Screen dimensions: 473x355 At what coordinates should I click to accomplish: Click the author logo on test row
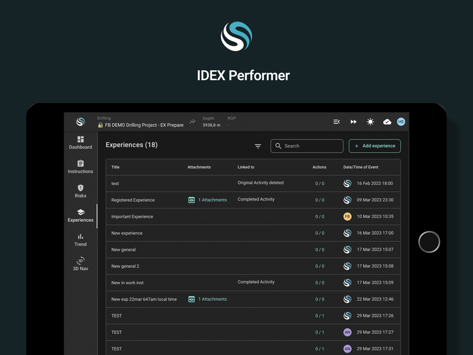(348, 183)
